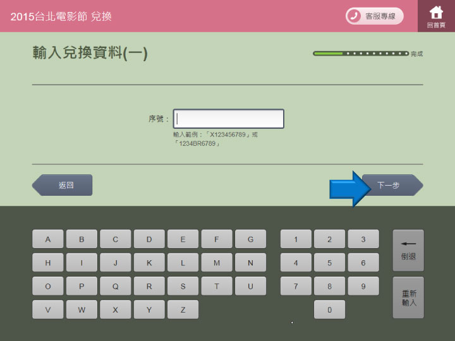The image size is (455, 341).
Task: Click the progress bar near 完成
Action: point(361,54)
